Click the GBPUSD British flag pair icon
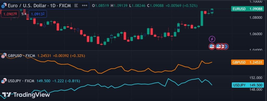This screenshot has width=267, height=101. [x=3, y=56]
